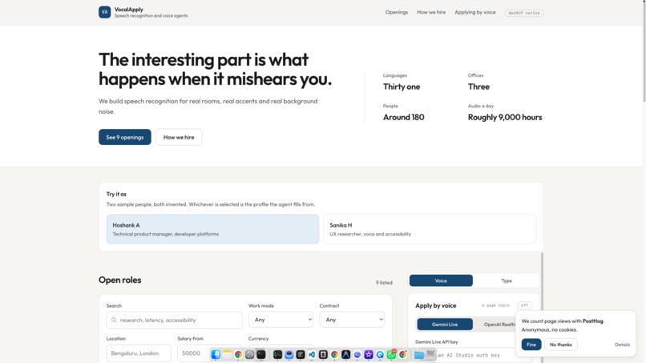Viewport: 646px width, 363px height.
Task: Open the purple star app in dock
Action: [x=369, y=354]
